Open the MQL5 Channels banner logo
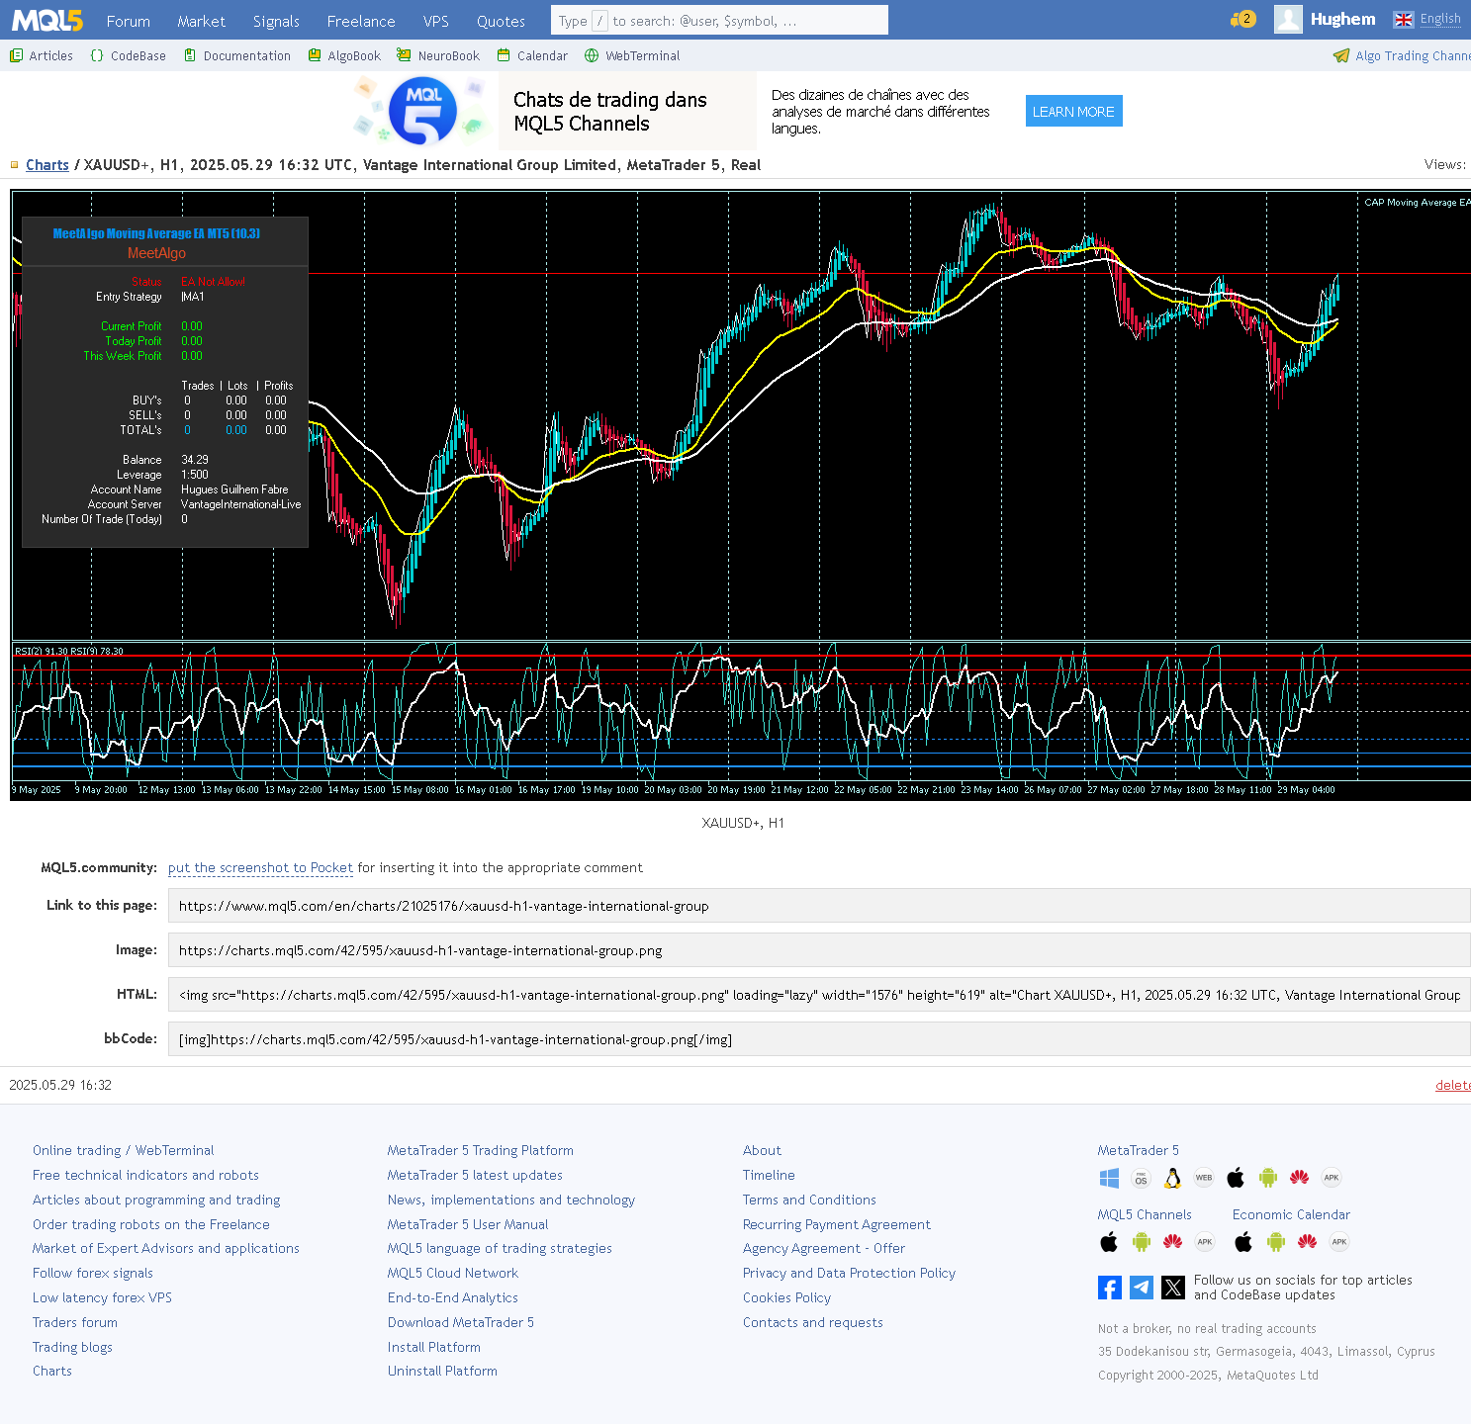Image resolution: width=1471 pixels, height=1424 pixels. [x=423, y=111]
